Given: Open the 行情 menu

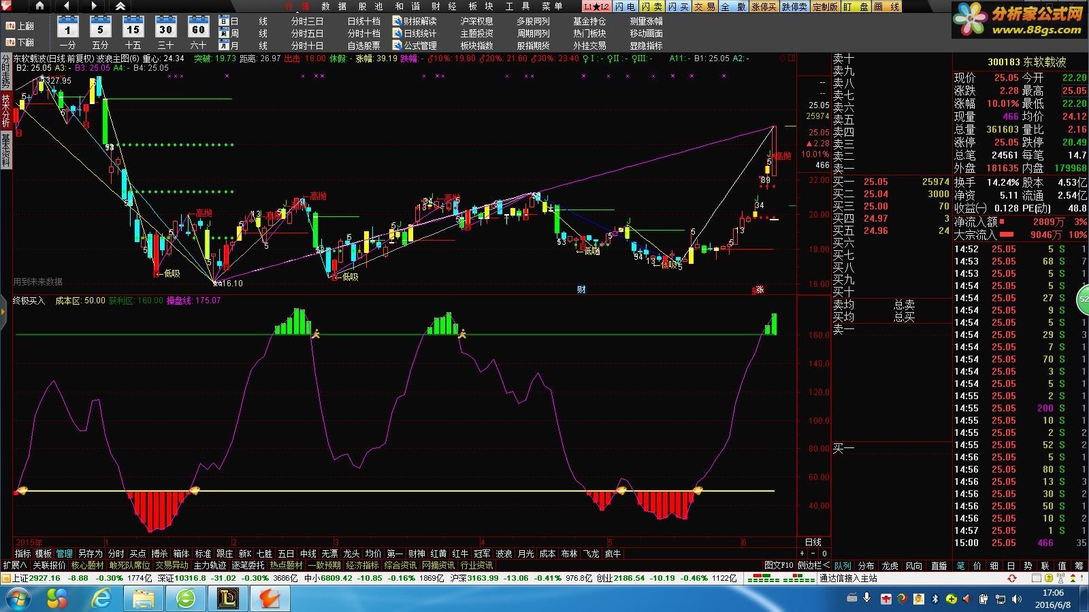Looking at the screenshot, I should coord(296,6).
